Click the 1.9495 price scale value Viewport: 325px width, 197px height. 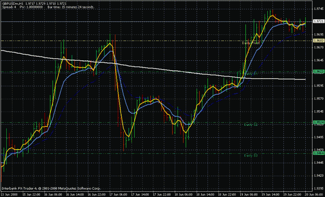pos(319,137)
